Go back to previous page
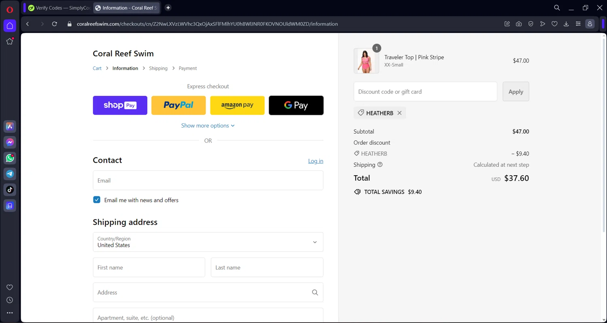Image resolution: width=607 pixels, height=323 pixels. coord(28,24)
